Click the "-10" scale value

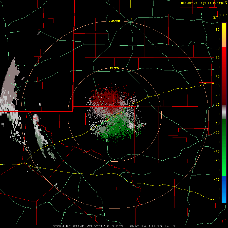click(217, 123)
